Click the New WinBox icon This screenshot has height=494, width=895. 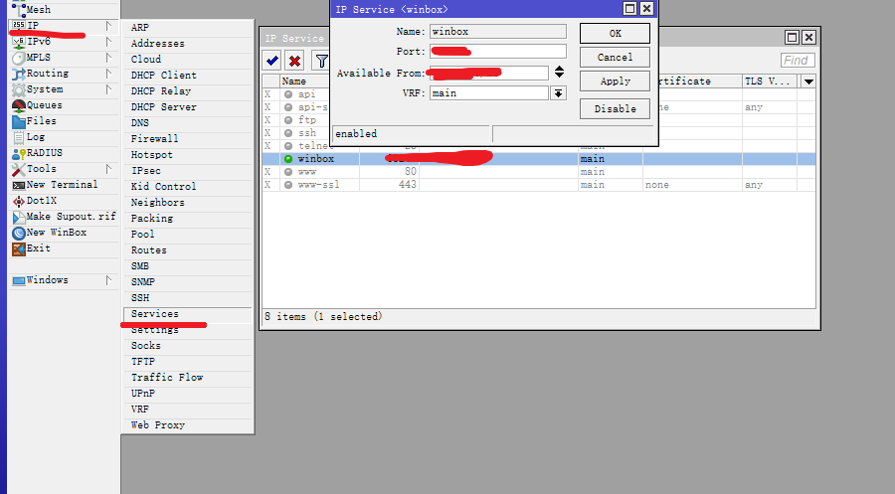pyautogui.click(x=18, y=233)
